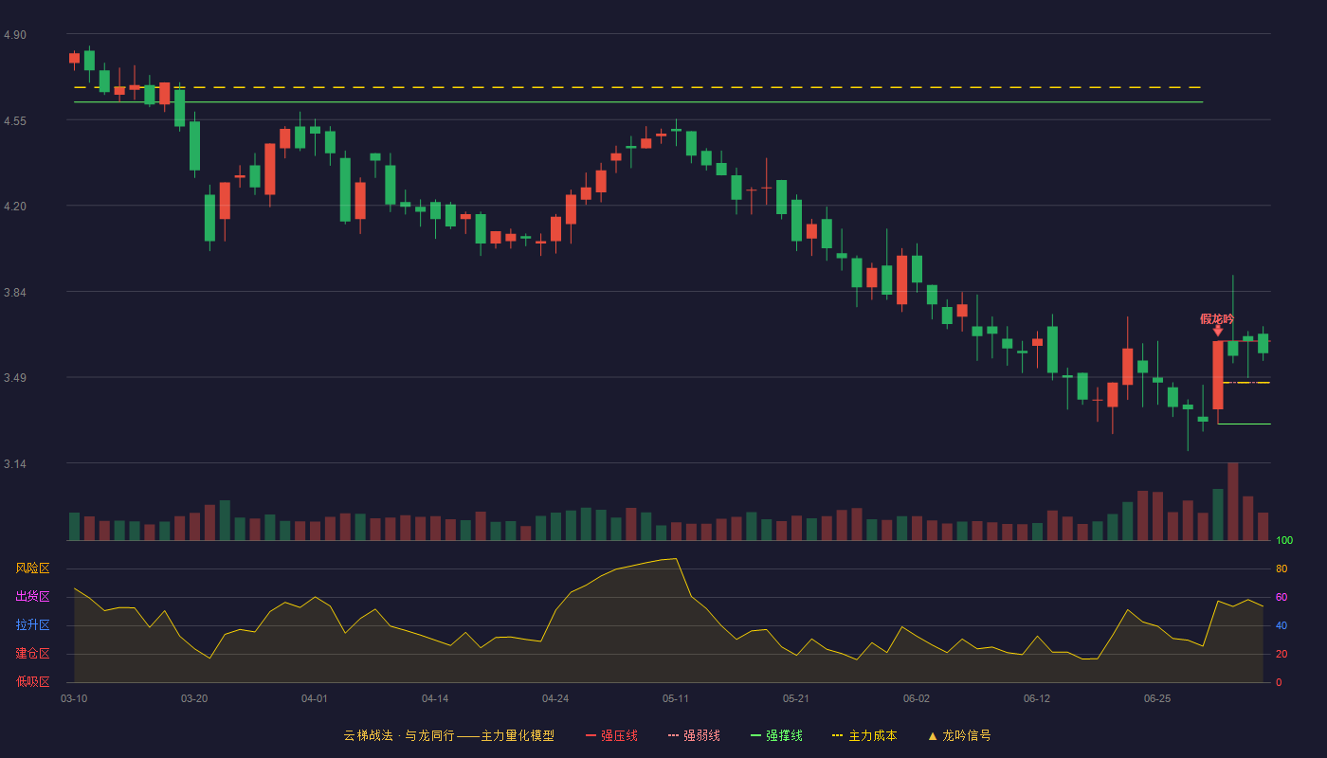Toggle the 强弱线 legend item
The height and width of the screenshot is (758, 1327).
pos(694,735)
